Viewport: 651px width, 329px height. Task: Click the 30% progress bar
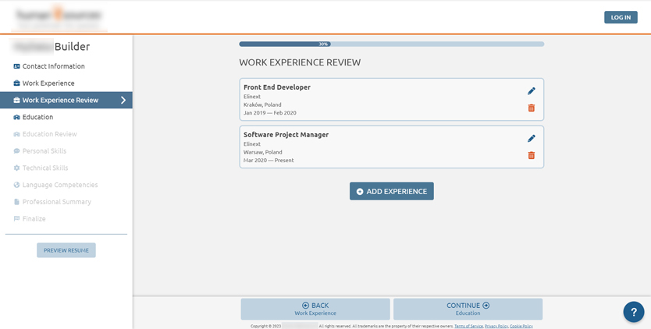[391, 44]
